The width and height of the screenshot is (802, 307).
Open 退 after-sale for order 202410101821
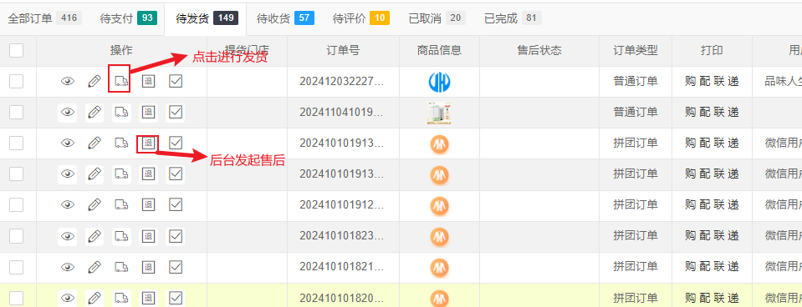(148, 268)
